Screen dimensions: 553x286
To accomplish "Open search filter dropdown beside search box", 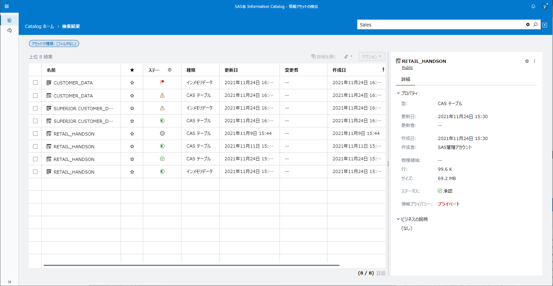I will click(x=545, y=25).
